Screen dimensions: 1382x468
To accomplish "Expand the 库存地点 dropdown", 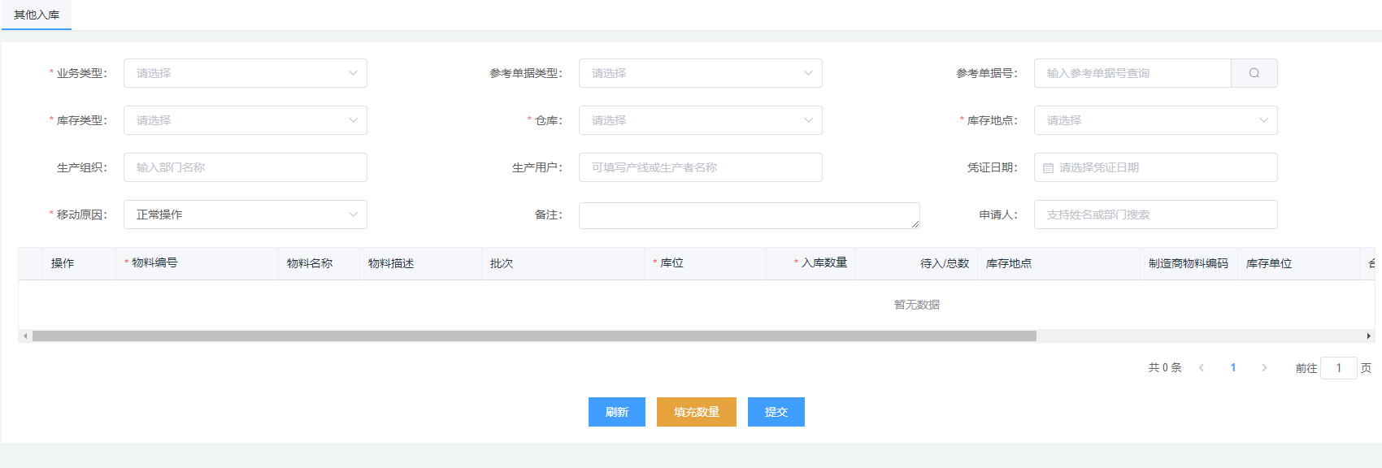I will [1155, 120].
